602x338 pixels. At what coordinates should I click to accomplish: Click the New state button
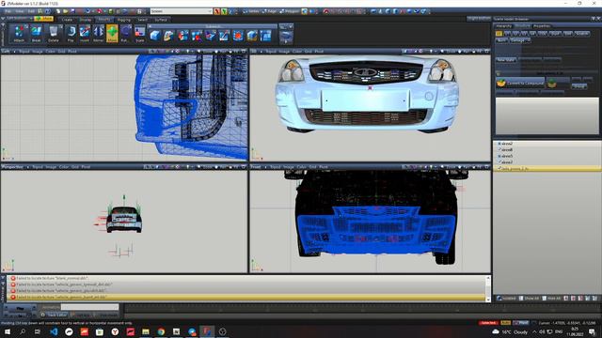coord(506,60)
